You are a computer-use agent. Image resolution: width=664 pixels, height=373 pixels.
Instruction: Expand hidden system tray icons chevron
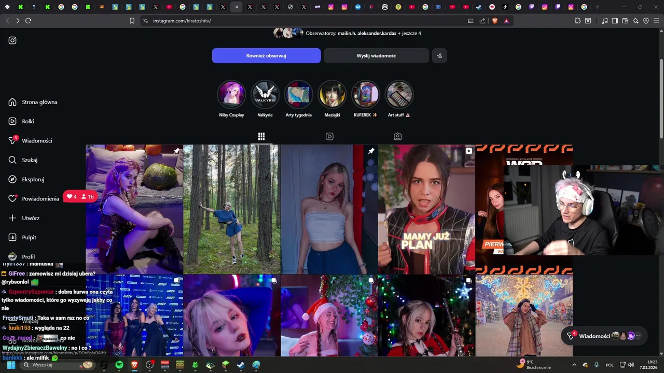pos(574,365)
